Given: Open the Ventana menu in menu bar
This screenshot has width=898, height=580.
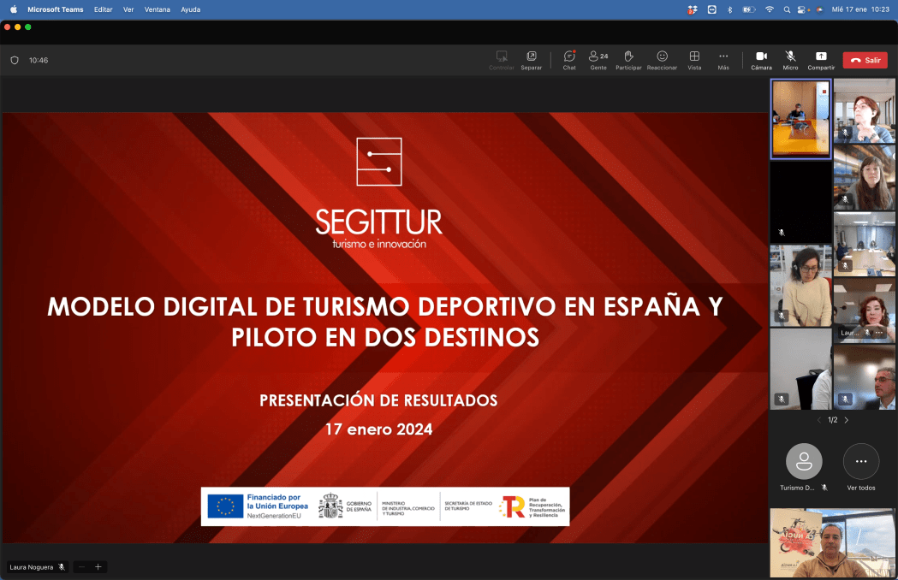Looking at the screenshot, I should (157, 9).
